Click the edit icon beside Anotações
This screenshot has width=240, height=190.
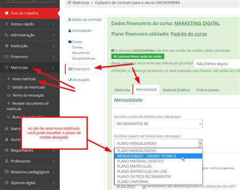point(70,80)
